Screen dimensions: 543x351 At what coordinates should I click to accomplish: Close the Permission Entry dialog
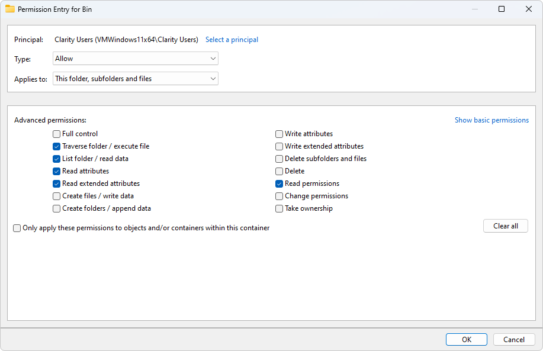(x=528, y=9)
